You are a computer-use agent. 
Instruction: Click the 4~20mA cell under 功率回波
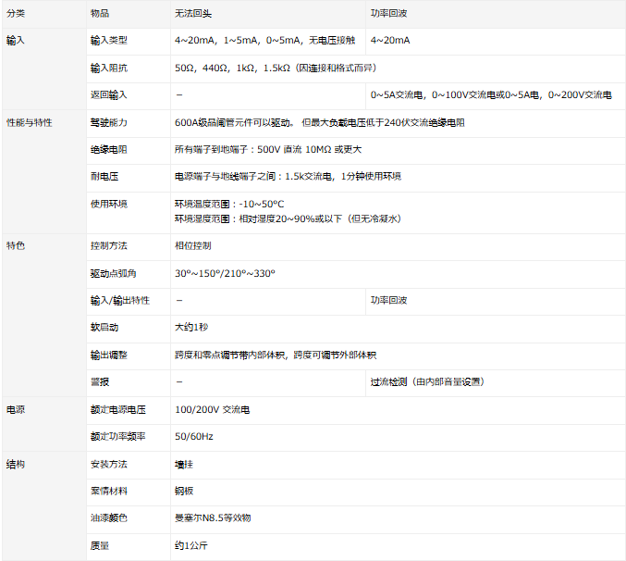click(390, 41)
